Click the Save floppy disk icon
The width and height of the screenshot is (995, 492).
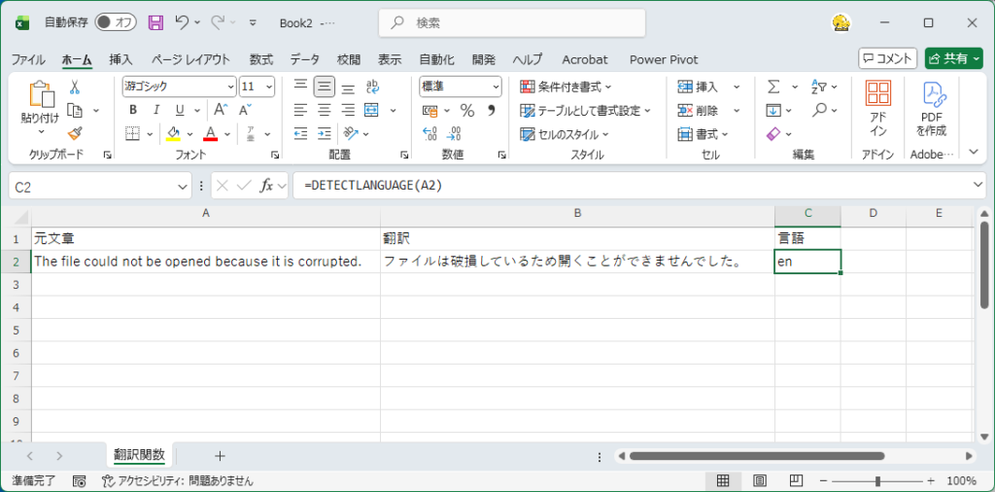pyautogui.click(x=155, y=21)
